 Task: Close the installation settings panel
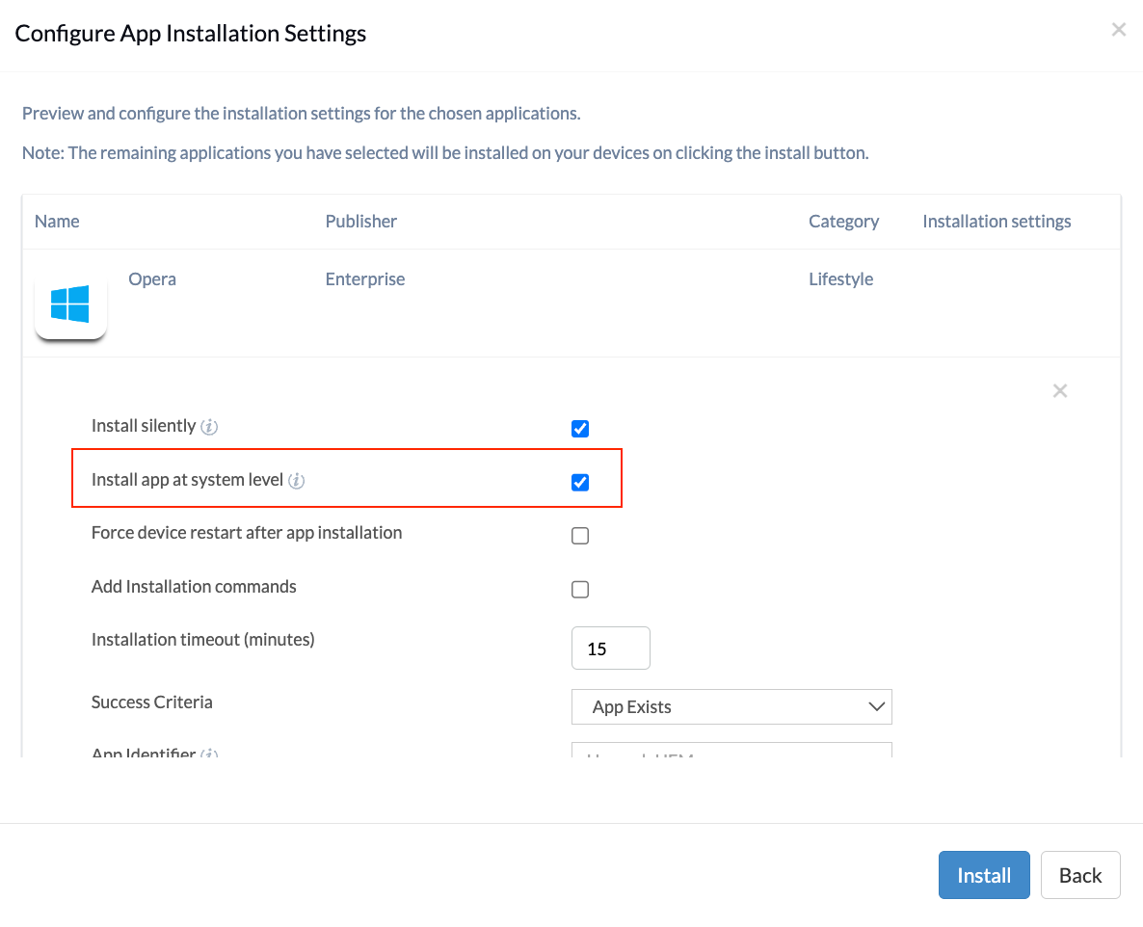1060,391
